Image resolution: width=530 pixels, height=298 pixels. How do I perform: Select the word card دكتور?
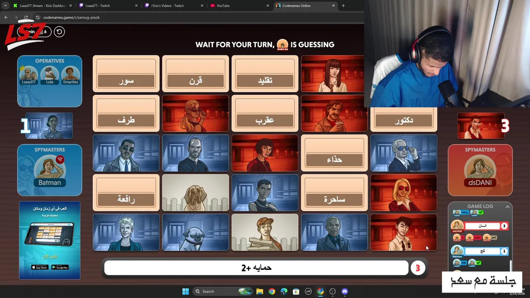[404, 119]
